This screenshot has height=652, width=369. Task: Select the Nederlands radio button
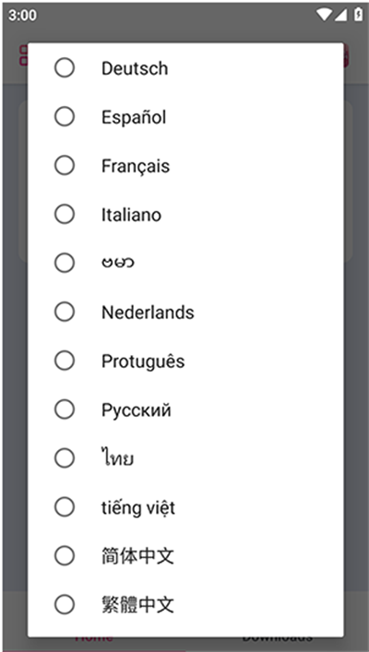click(65, 312)
